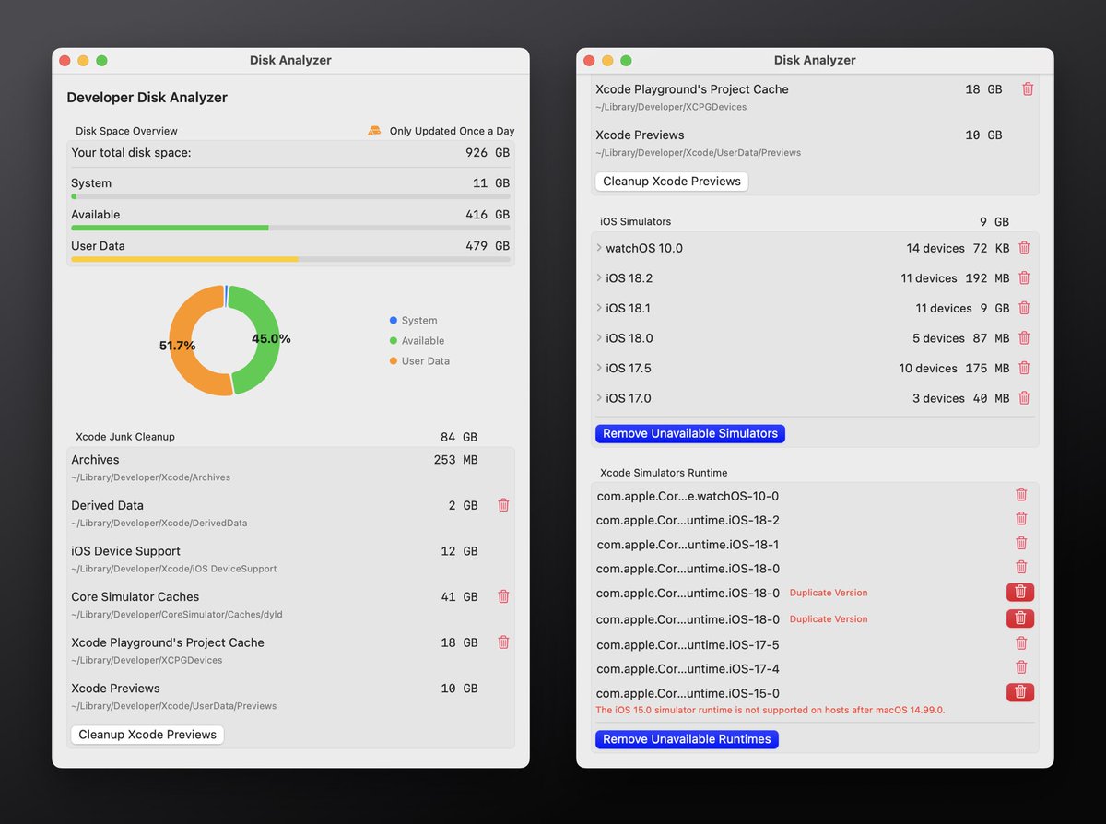Viewport: 1106px width, 824px height.
Task: Click the ~/Library/Developer/Xcode/DerivedData path
Action: click(x=159, y=523)
